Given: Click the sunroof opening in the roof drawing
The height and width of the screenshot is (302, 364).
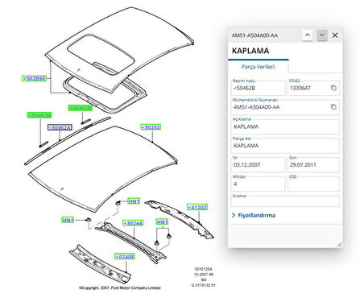Looking at the screenshot, I should pyautogui.click(x=101, y=55).
